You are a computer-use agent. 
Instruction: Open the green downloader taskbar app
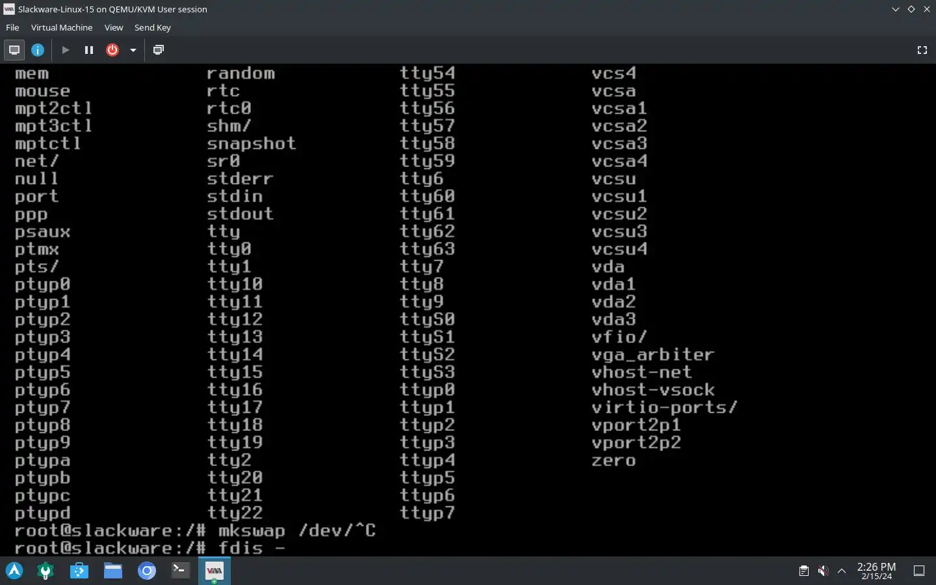[45, 571]
